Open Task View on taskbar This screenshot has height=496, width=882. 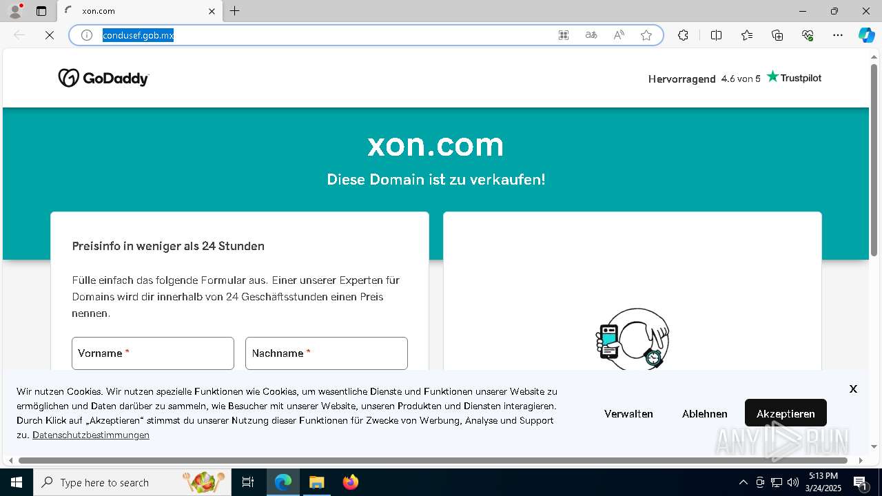tap(248, 482)
